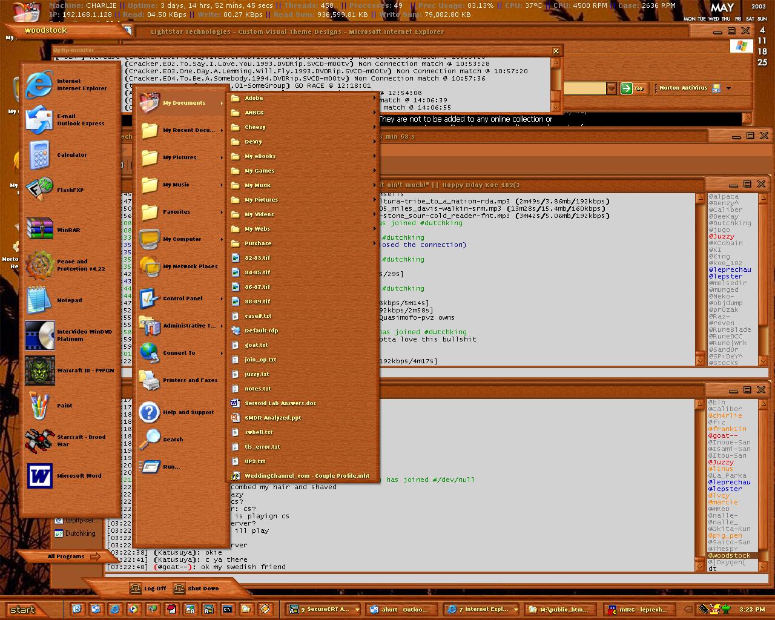Switch to ahurt - Outlook taskbar button
The image size is (775, 620).
point(402,610)
